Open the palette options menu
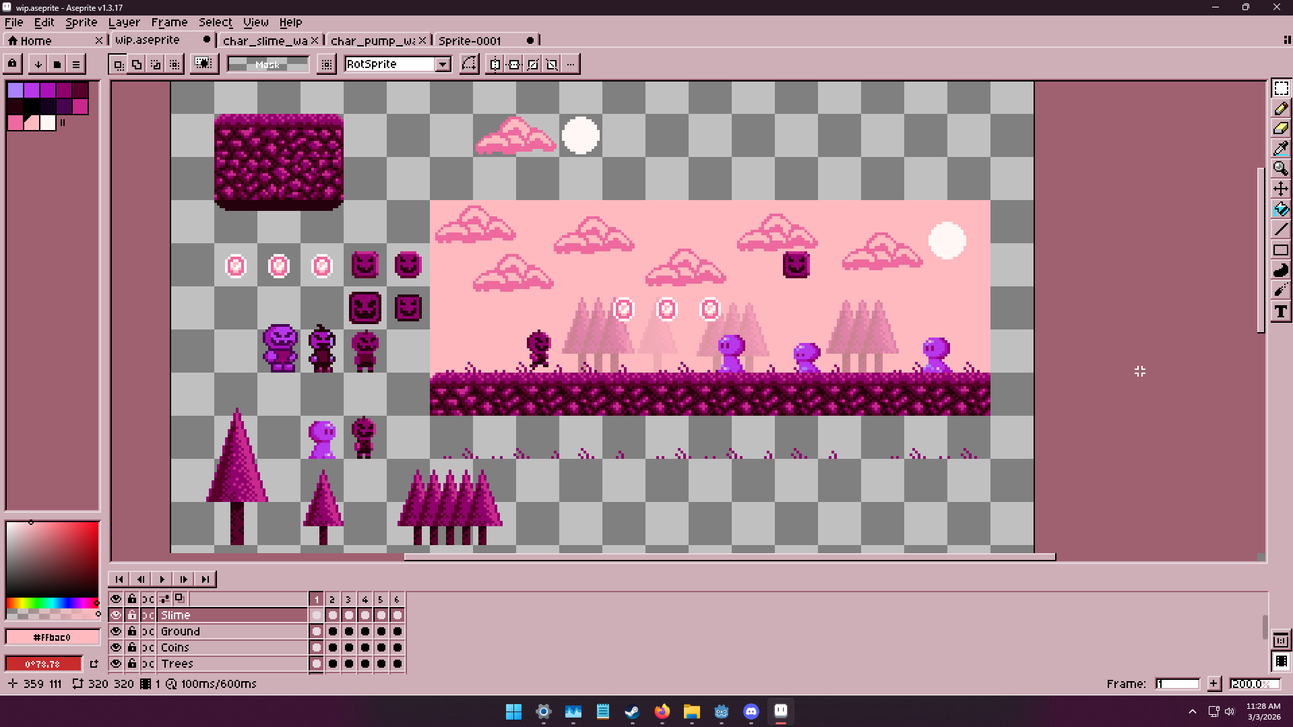 pos(76,64)
